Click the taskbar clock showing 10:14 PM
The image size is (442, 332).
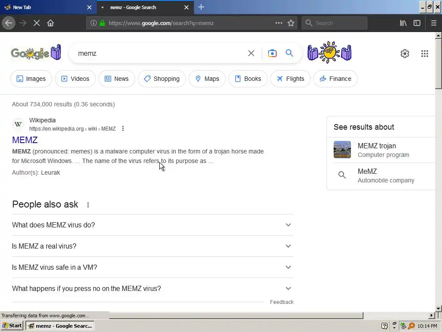click(427, 326)
